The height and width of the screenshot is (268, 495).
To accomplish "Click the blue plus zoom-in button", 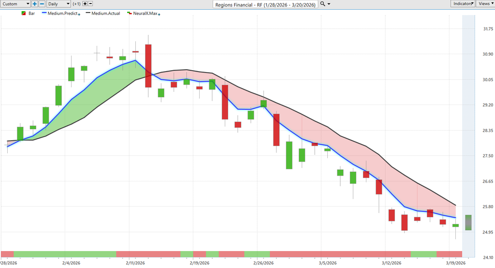I will point(35,4).
